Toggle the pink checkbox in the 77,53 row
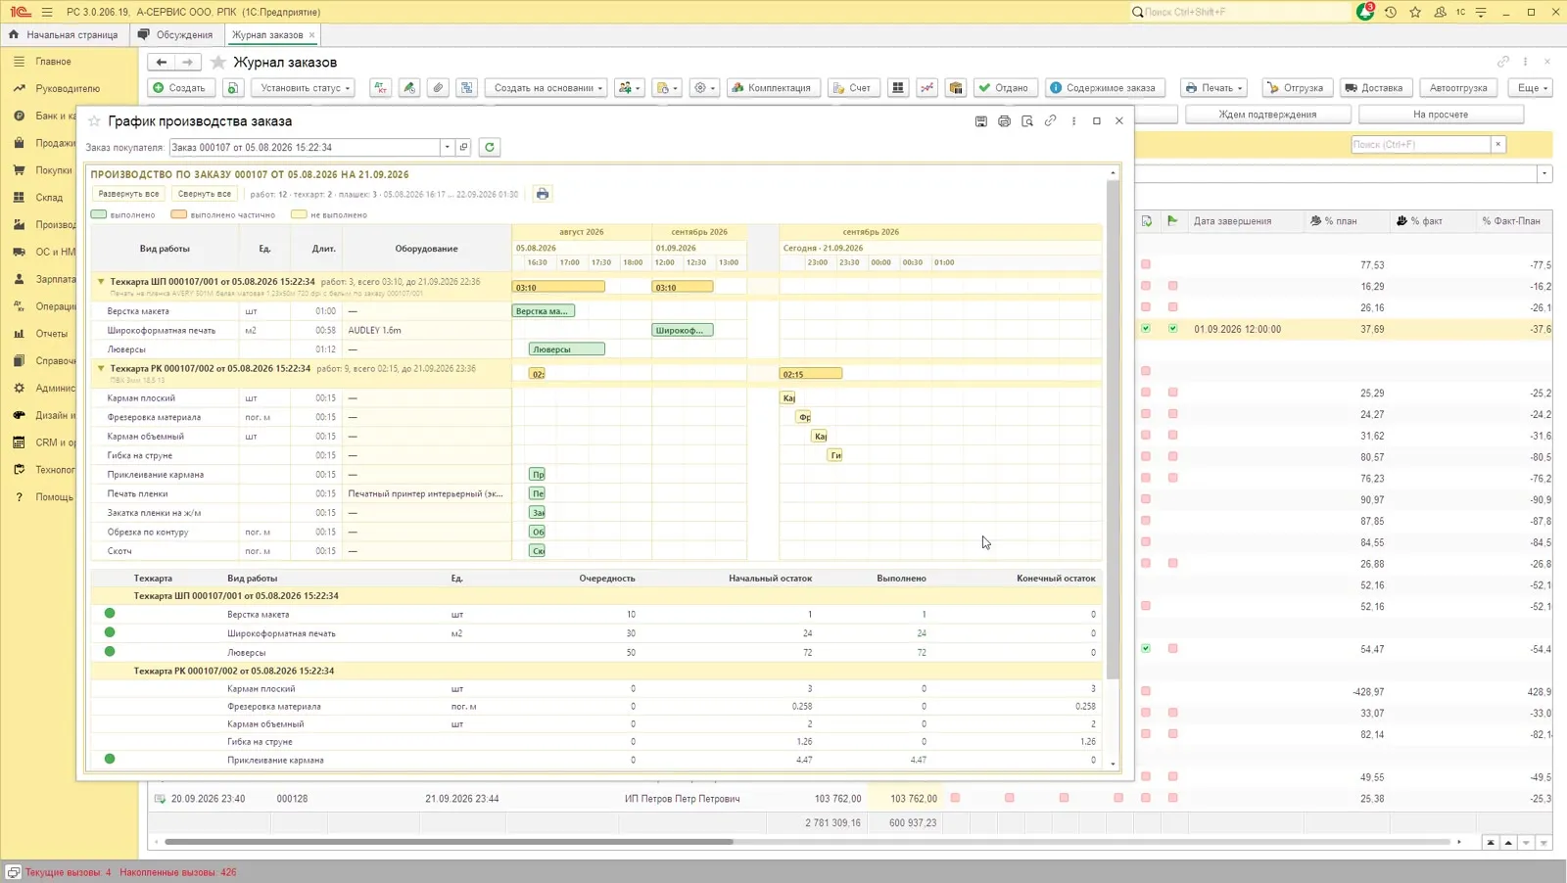Viewport: 1567px width, 883px height. pyautogui.click(x=1146, y=264)
